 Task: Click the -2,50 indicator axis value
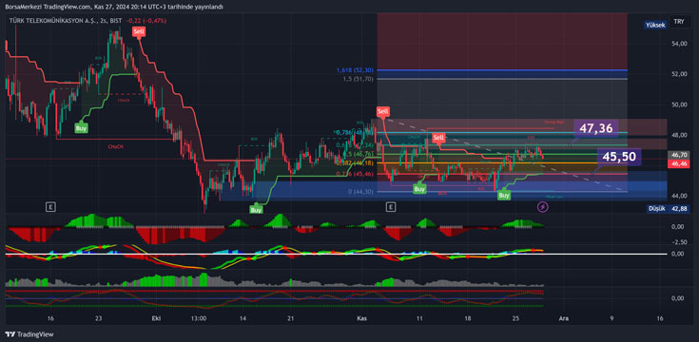click(678, 242)
